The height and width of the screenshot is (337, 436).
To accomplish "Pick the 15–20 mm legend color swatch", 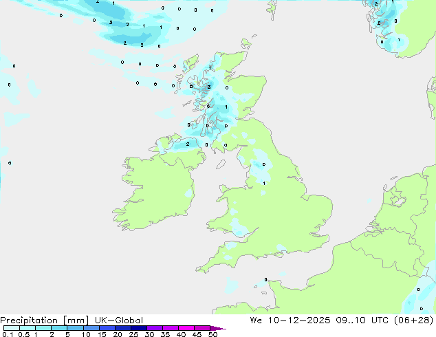I will tap(107, 328).
